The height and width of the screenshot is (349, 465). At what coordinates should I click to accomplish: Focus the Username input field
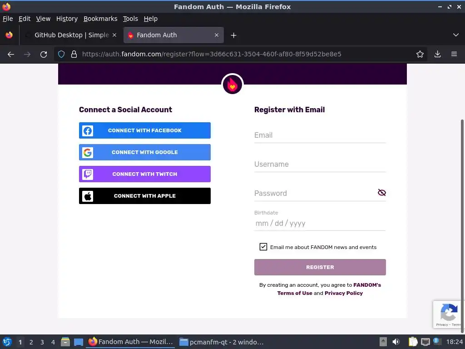click(320, 165)
